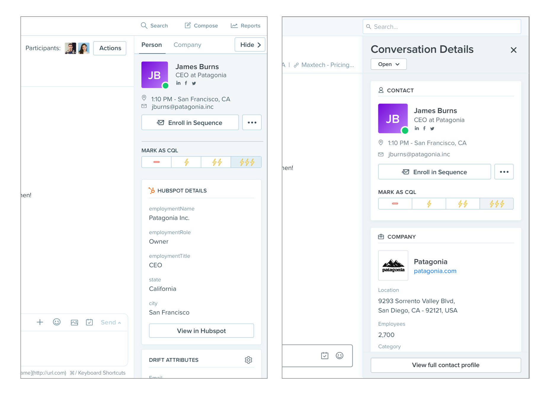Open the Open status dropdown
The width and height of the screenshot is (550, 395).
coord(388,64)
